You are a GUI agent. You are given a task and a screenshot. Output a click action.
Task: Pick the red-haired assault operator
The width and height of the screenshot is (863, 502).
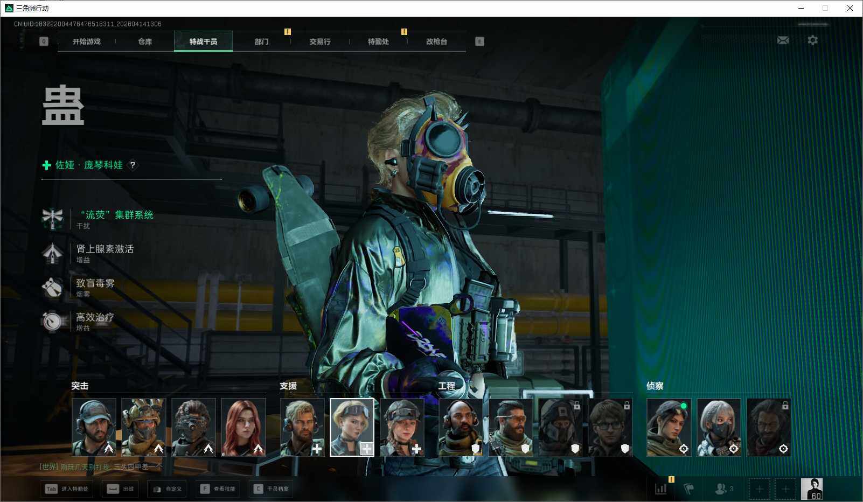pos(243,427)
